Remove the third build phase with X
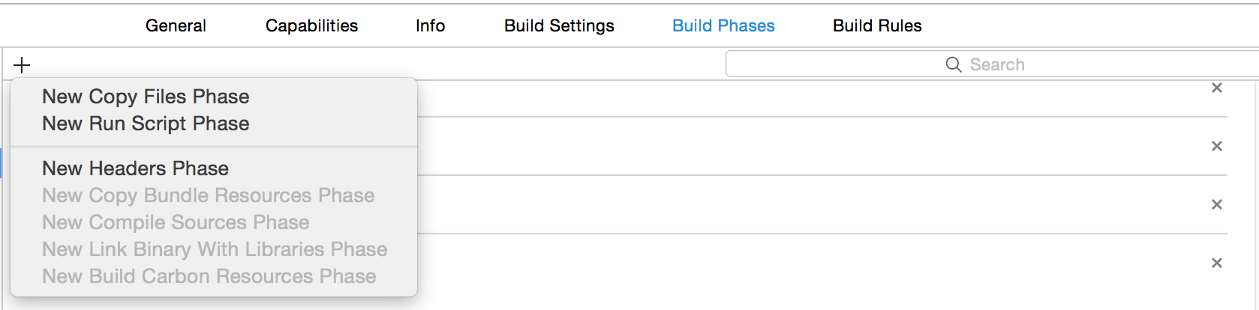This screenshot has height=310, width=1259. (1217, 204)
